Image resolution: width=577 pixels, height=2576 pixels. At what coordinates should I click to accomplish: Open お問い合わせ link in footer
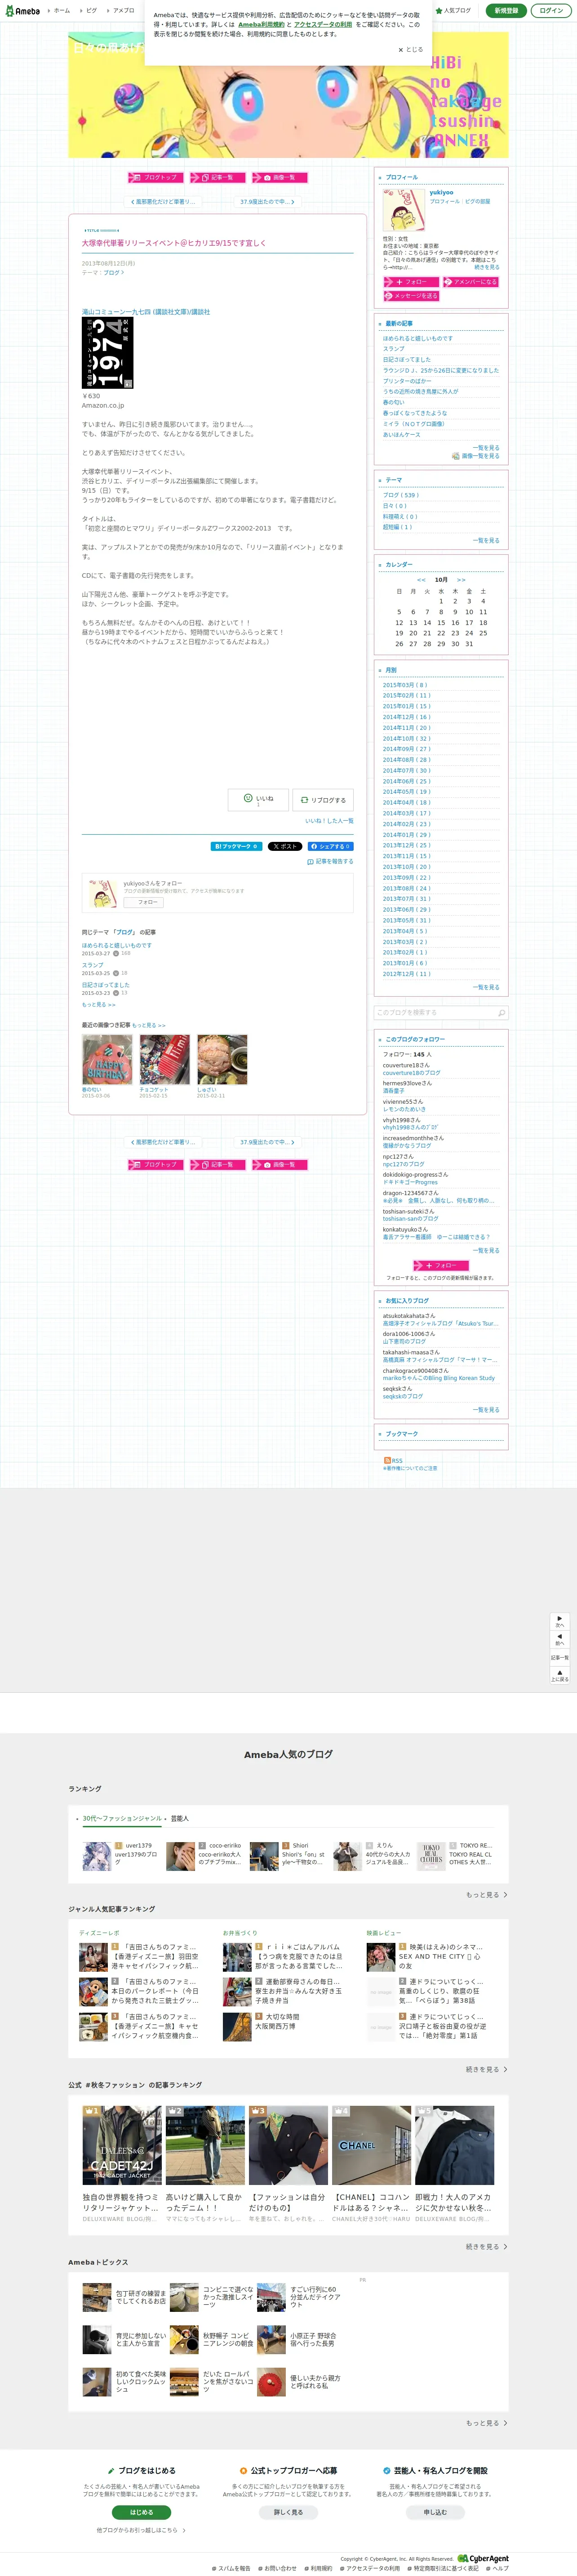[278, 2568]
